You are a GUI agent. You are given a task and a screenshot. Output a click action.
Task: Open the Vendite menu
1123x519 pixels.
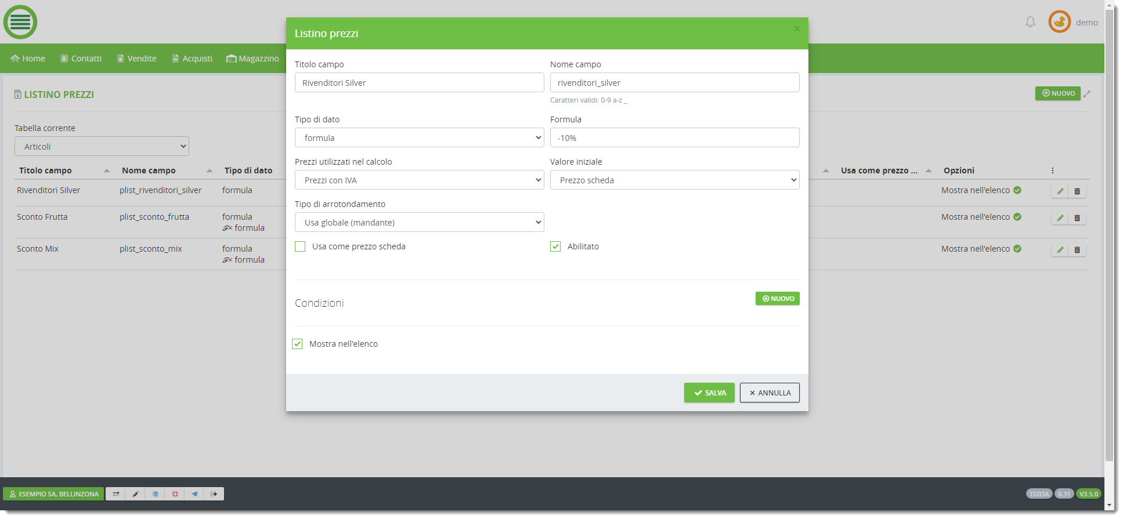[x=137, y=59]
